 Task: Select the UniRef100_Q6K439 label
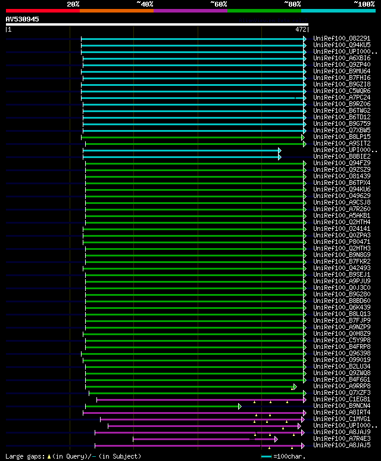click(x=342, y=308)
